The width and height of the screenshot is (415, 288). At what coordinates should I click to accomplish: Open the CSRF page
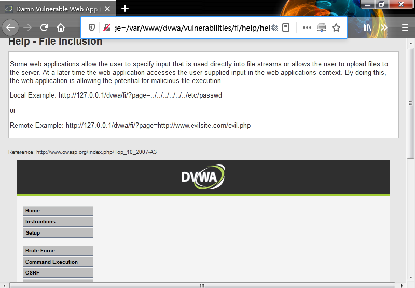tap(58, 272)
